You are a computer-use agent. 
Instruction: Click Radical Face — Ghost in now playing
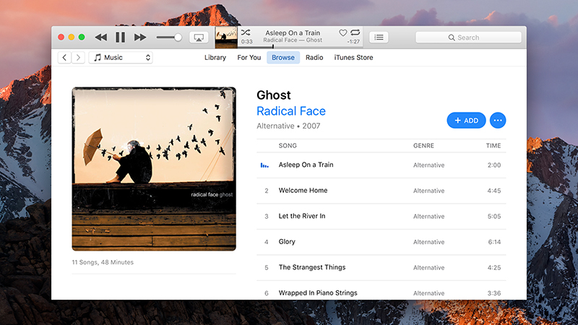293,40
